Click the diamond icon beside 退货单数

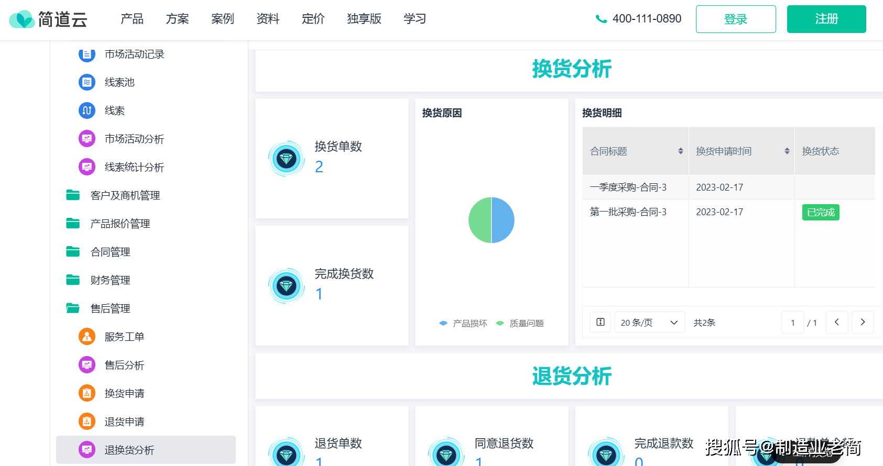[x=287, y=453]
